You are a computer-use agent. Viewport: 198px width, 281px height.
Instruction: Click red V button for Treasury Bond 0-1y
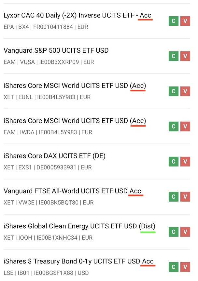tap(185, 267)
